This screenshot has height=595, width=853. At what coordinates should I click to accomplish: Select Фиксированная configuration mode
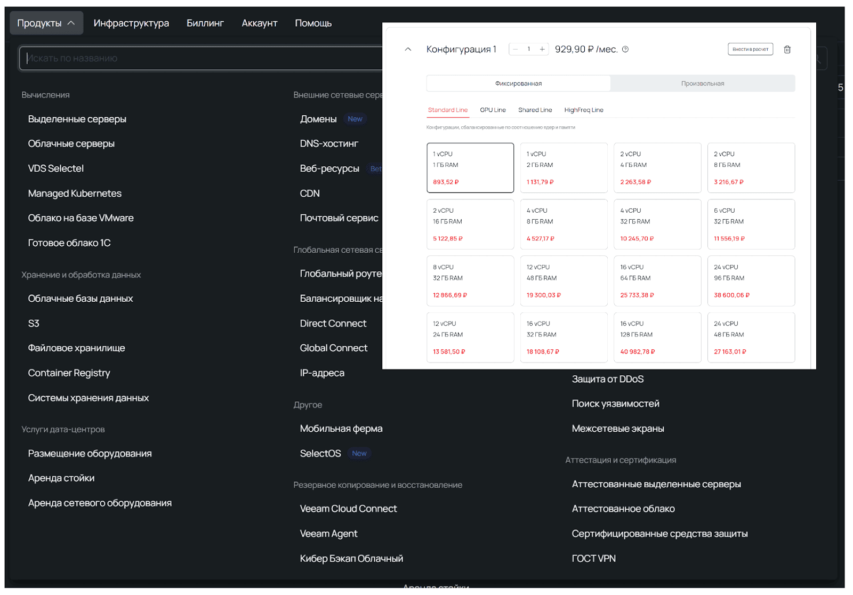click(x=518, y=84)
